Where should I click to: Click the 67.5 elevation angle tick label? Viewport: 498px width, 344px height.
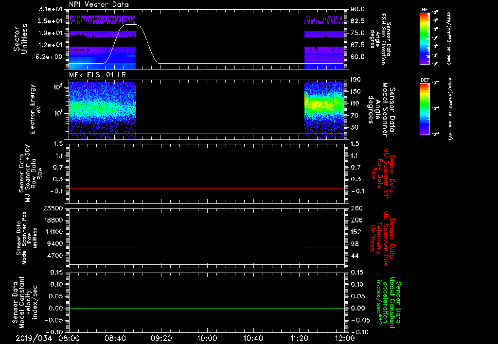(357, 45)
